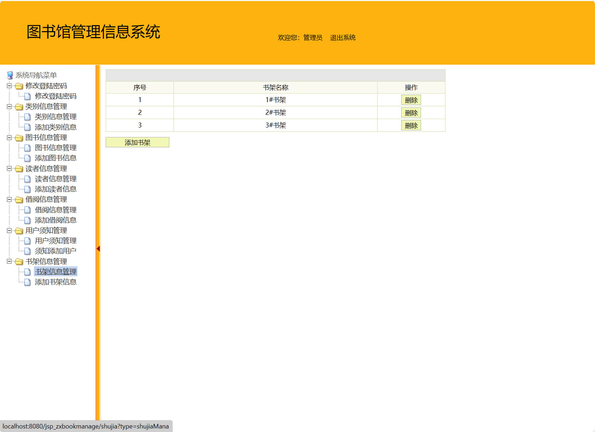Click the 书架名称 table column header
The height and width of the screenshot is (432, 595).
click(x=275, y=87)
